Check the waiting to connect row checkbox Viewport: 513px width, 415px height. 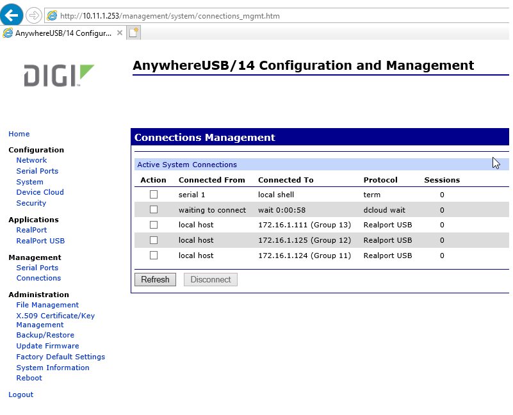coord(154,209)
